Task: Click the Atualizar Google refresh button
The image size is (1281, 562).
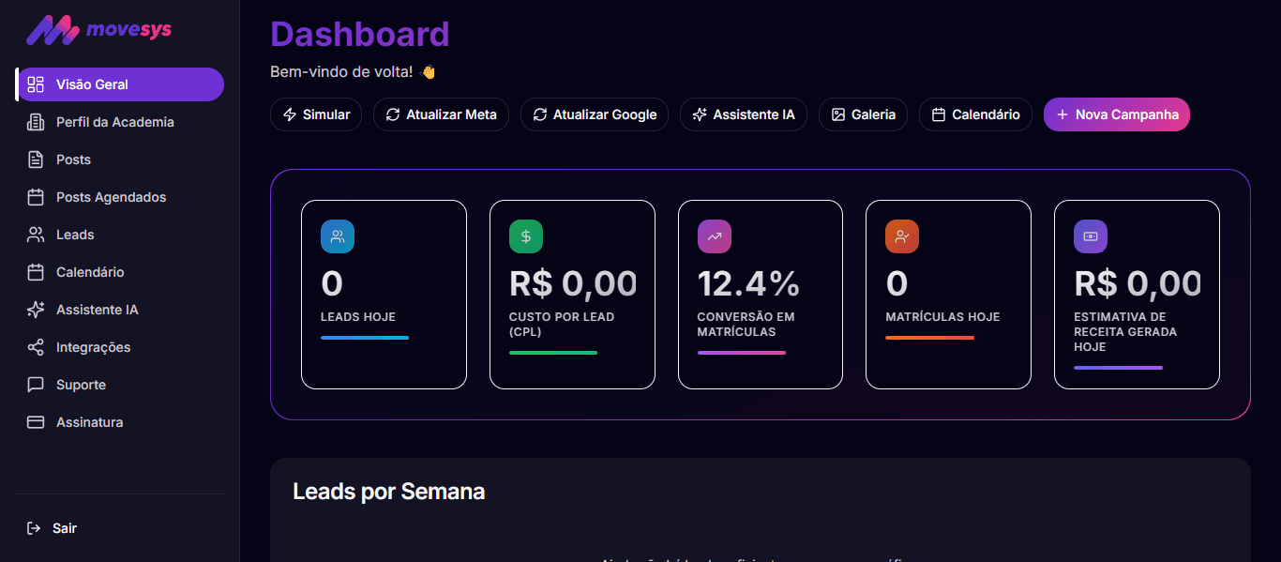Action: pyautogui.click(x=595, y=114)
